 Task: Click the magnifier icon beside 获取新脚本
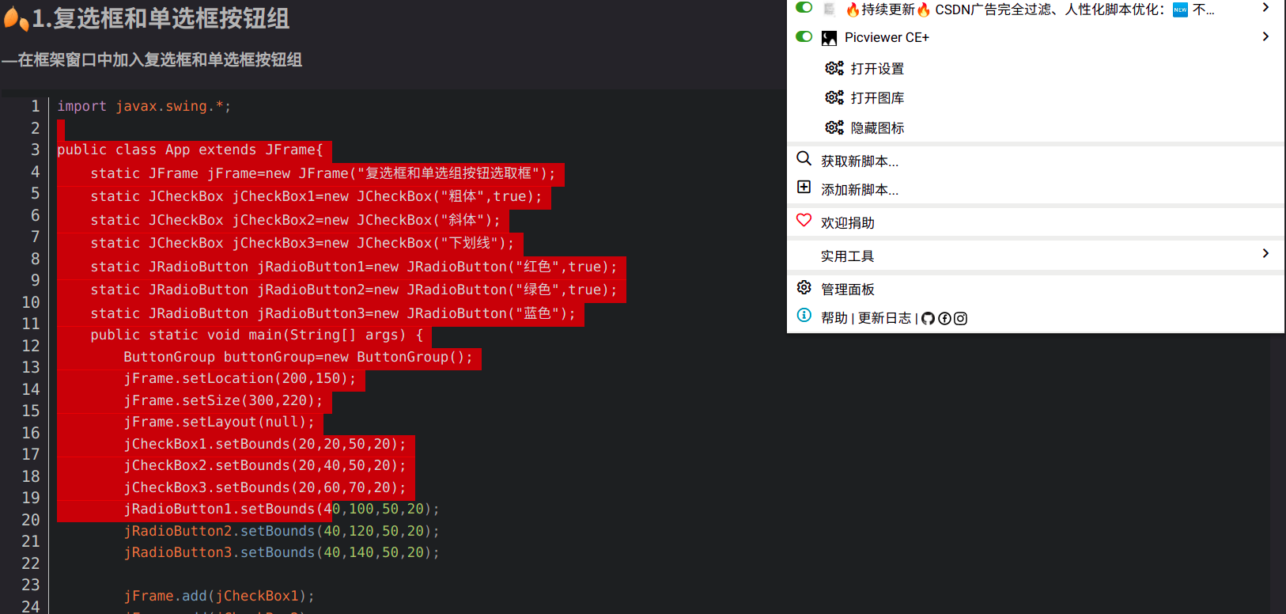pyautogui.click(x=804, y=158)
